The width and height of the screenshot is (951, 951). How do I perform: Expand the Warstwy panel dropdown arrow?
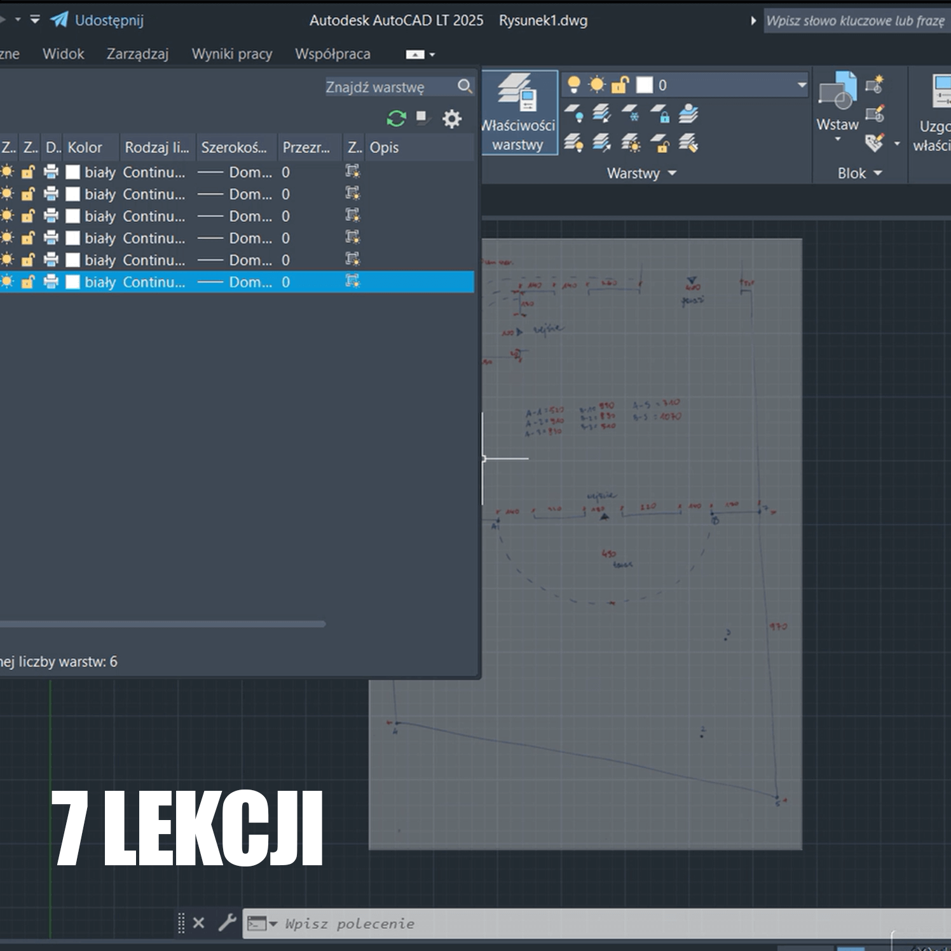[673, 174]
